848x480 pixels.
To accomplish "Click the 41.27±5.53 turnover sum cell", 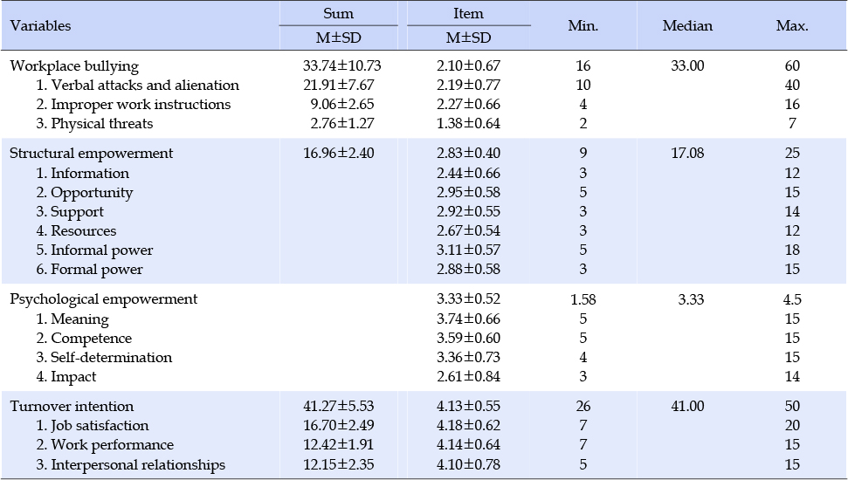I will (339, 406).
